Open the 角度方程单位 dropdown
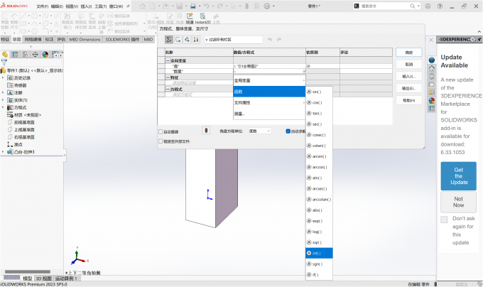Image resolution: width=483 pixels, height=287 pixels. point(260,131)
